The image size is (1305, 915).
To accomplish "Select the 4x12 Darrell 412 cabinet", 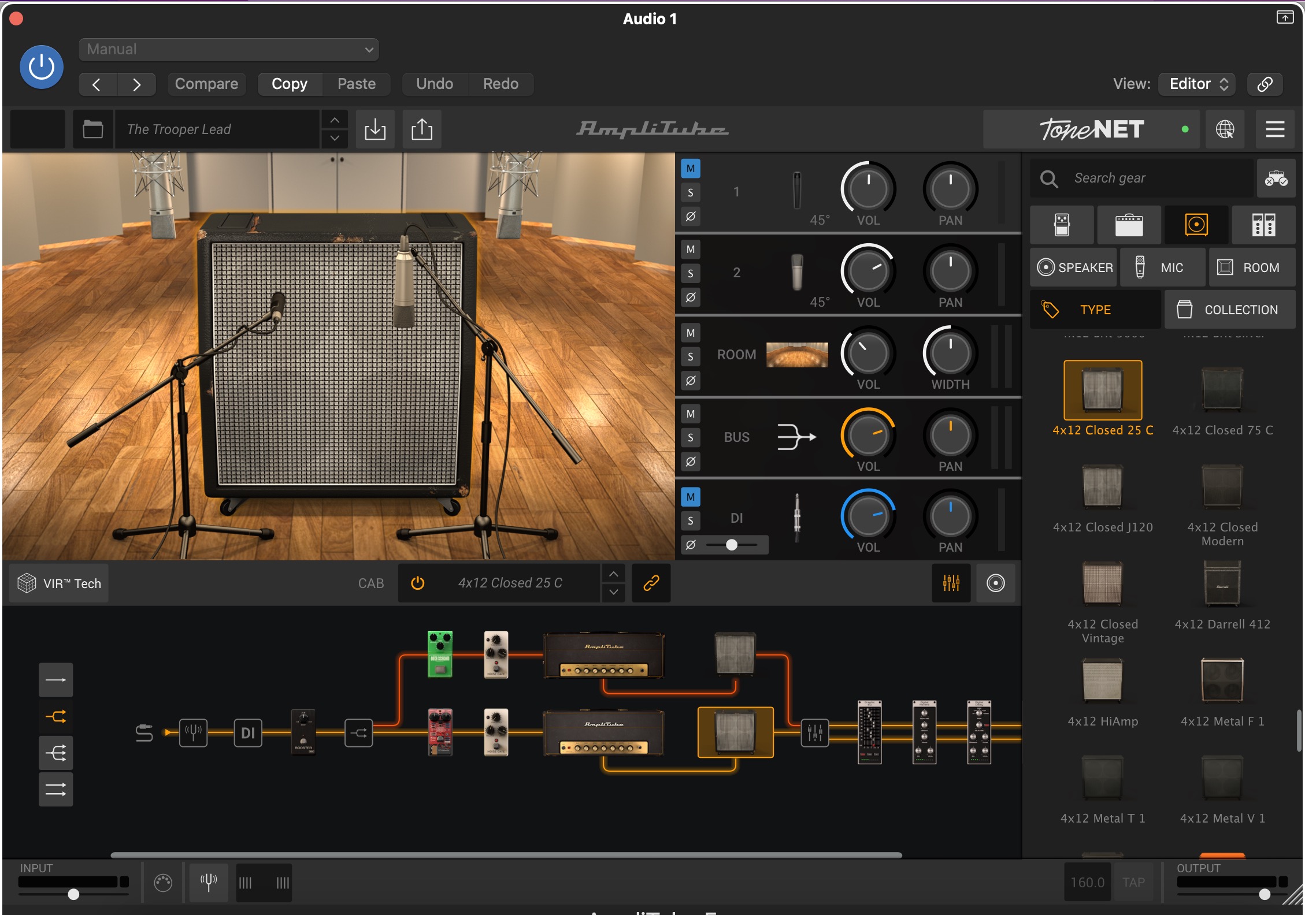I will pyautogui.click(x=1222, y=595).
